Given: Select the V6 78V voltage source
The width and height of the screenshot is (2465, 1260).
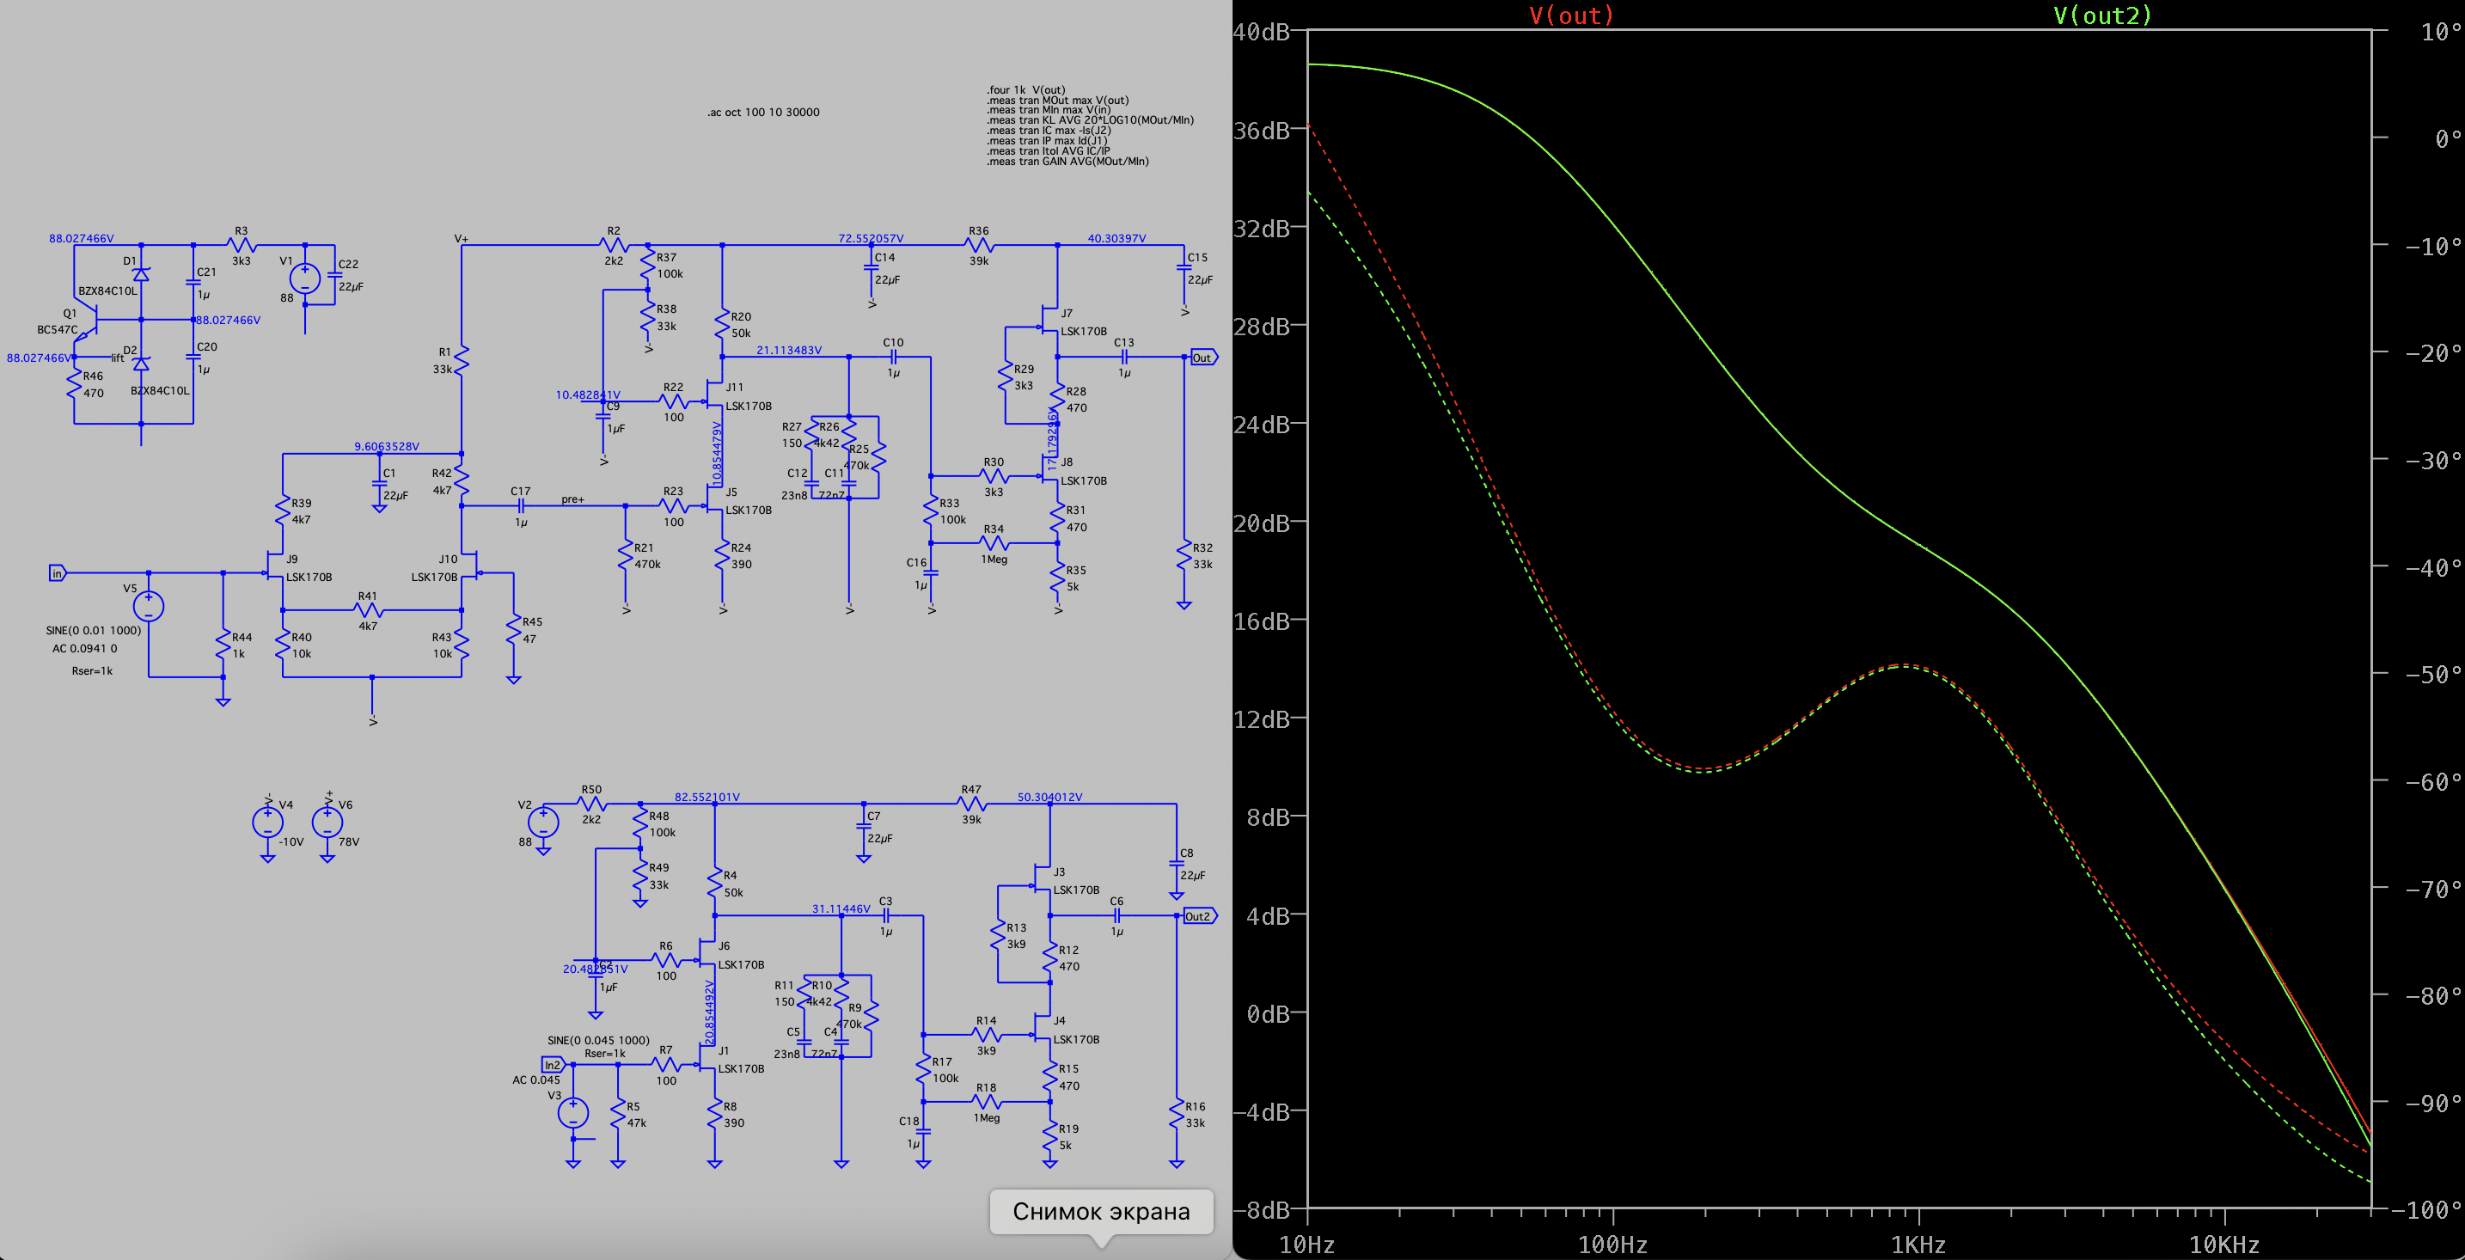Looking at the screenshot, I should pyautogui.click(x=327, y=821).
